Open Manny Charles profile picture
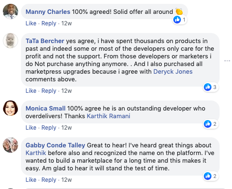Image resolution: width=232 pixels, height=189 pixels. [11, 11]
